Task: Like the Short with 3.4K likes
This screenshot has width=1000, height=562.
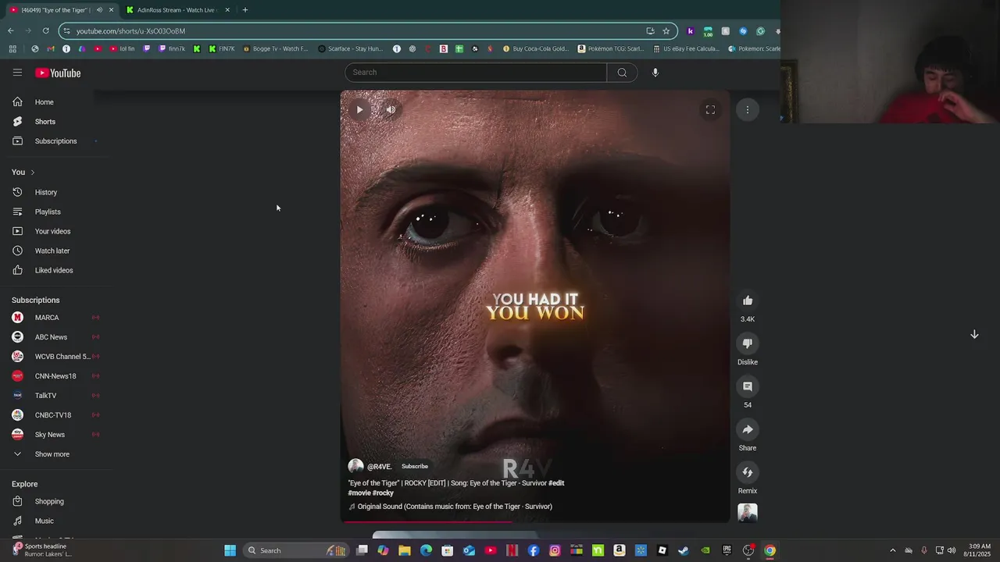Action: tap(748, 301)
